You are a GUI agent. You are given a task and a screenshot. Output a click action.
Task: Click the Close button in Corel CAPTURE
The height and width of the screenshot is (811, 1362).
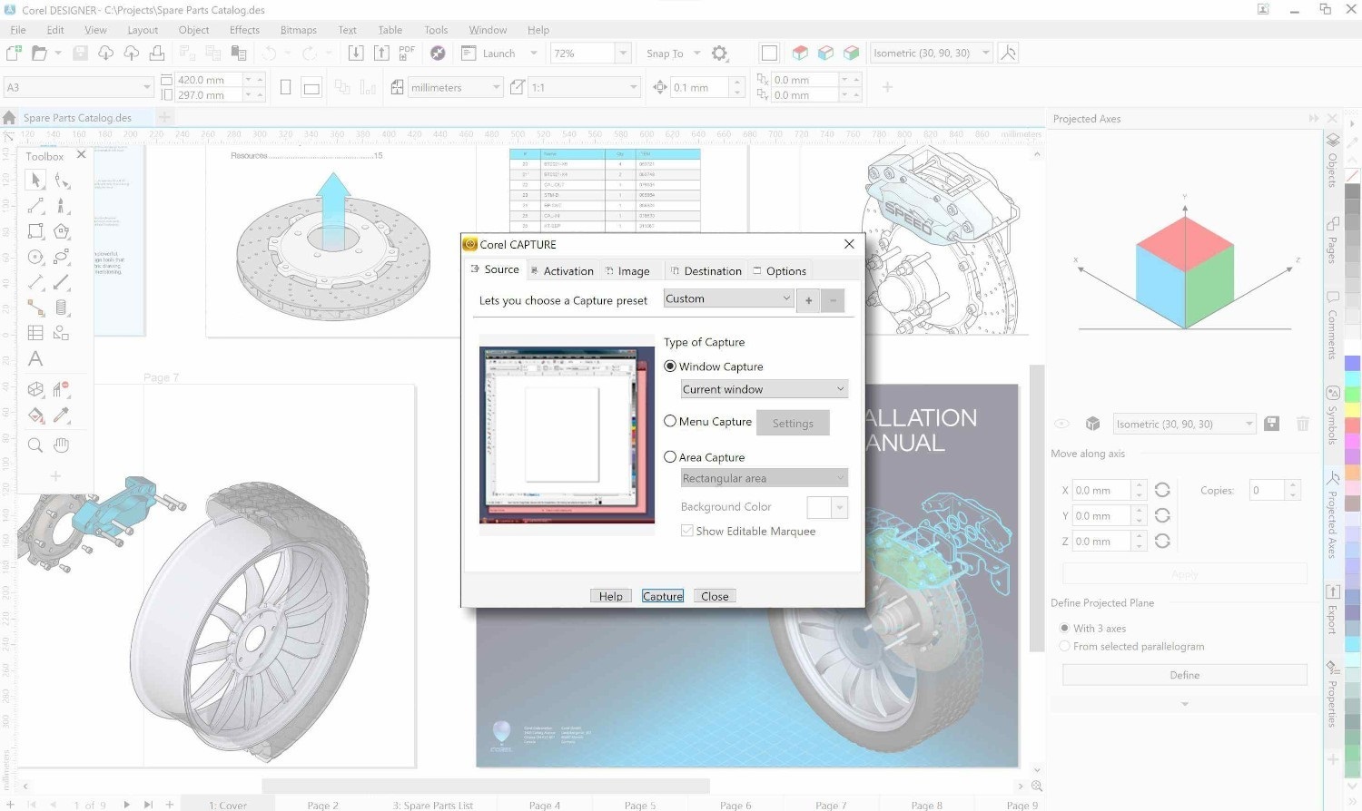(x=715, y=596)
